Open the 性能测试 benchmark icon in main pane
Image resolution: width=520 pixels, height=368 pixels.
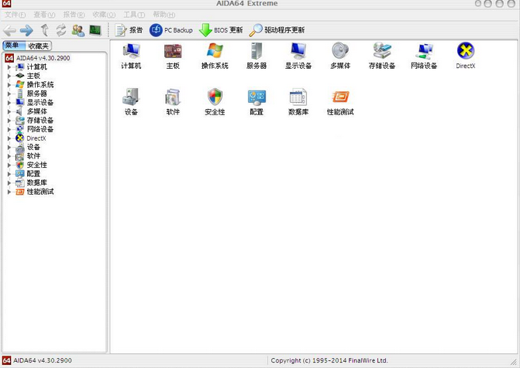pos(340,101)
